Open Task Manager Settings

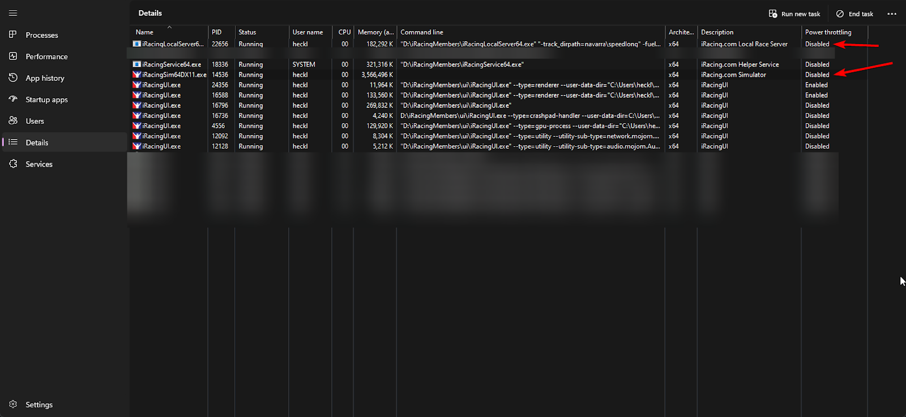(65, 404)
